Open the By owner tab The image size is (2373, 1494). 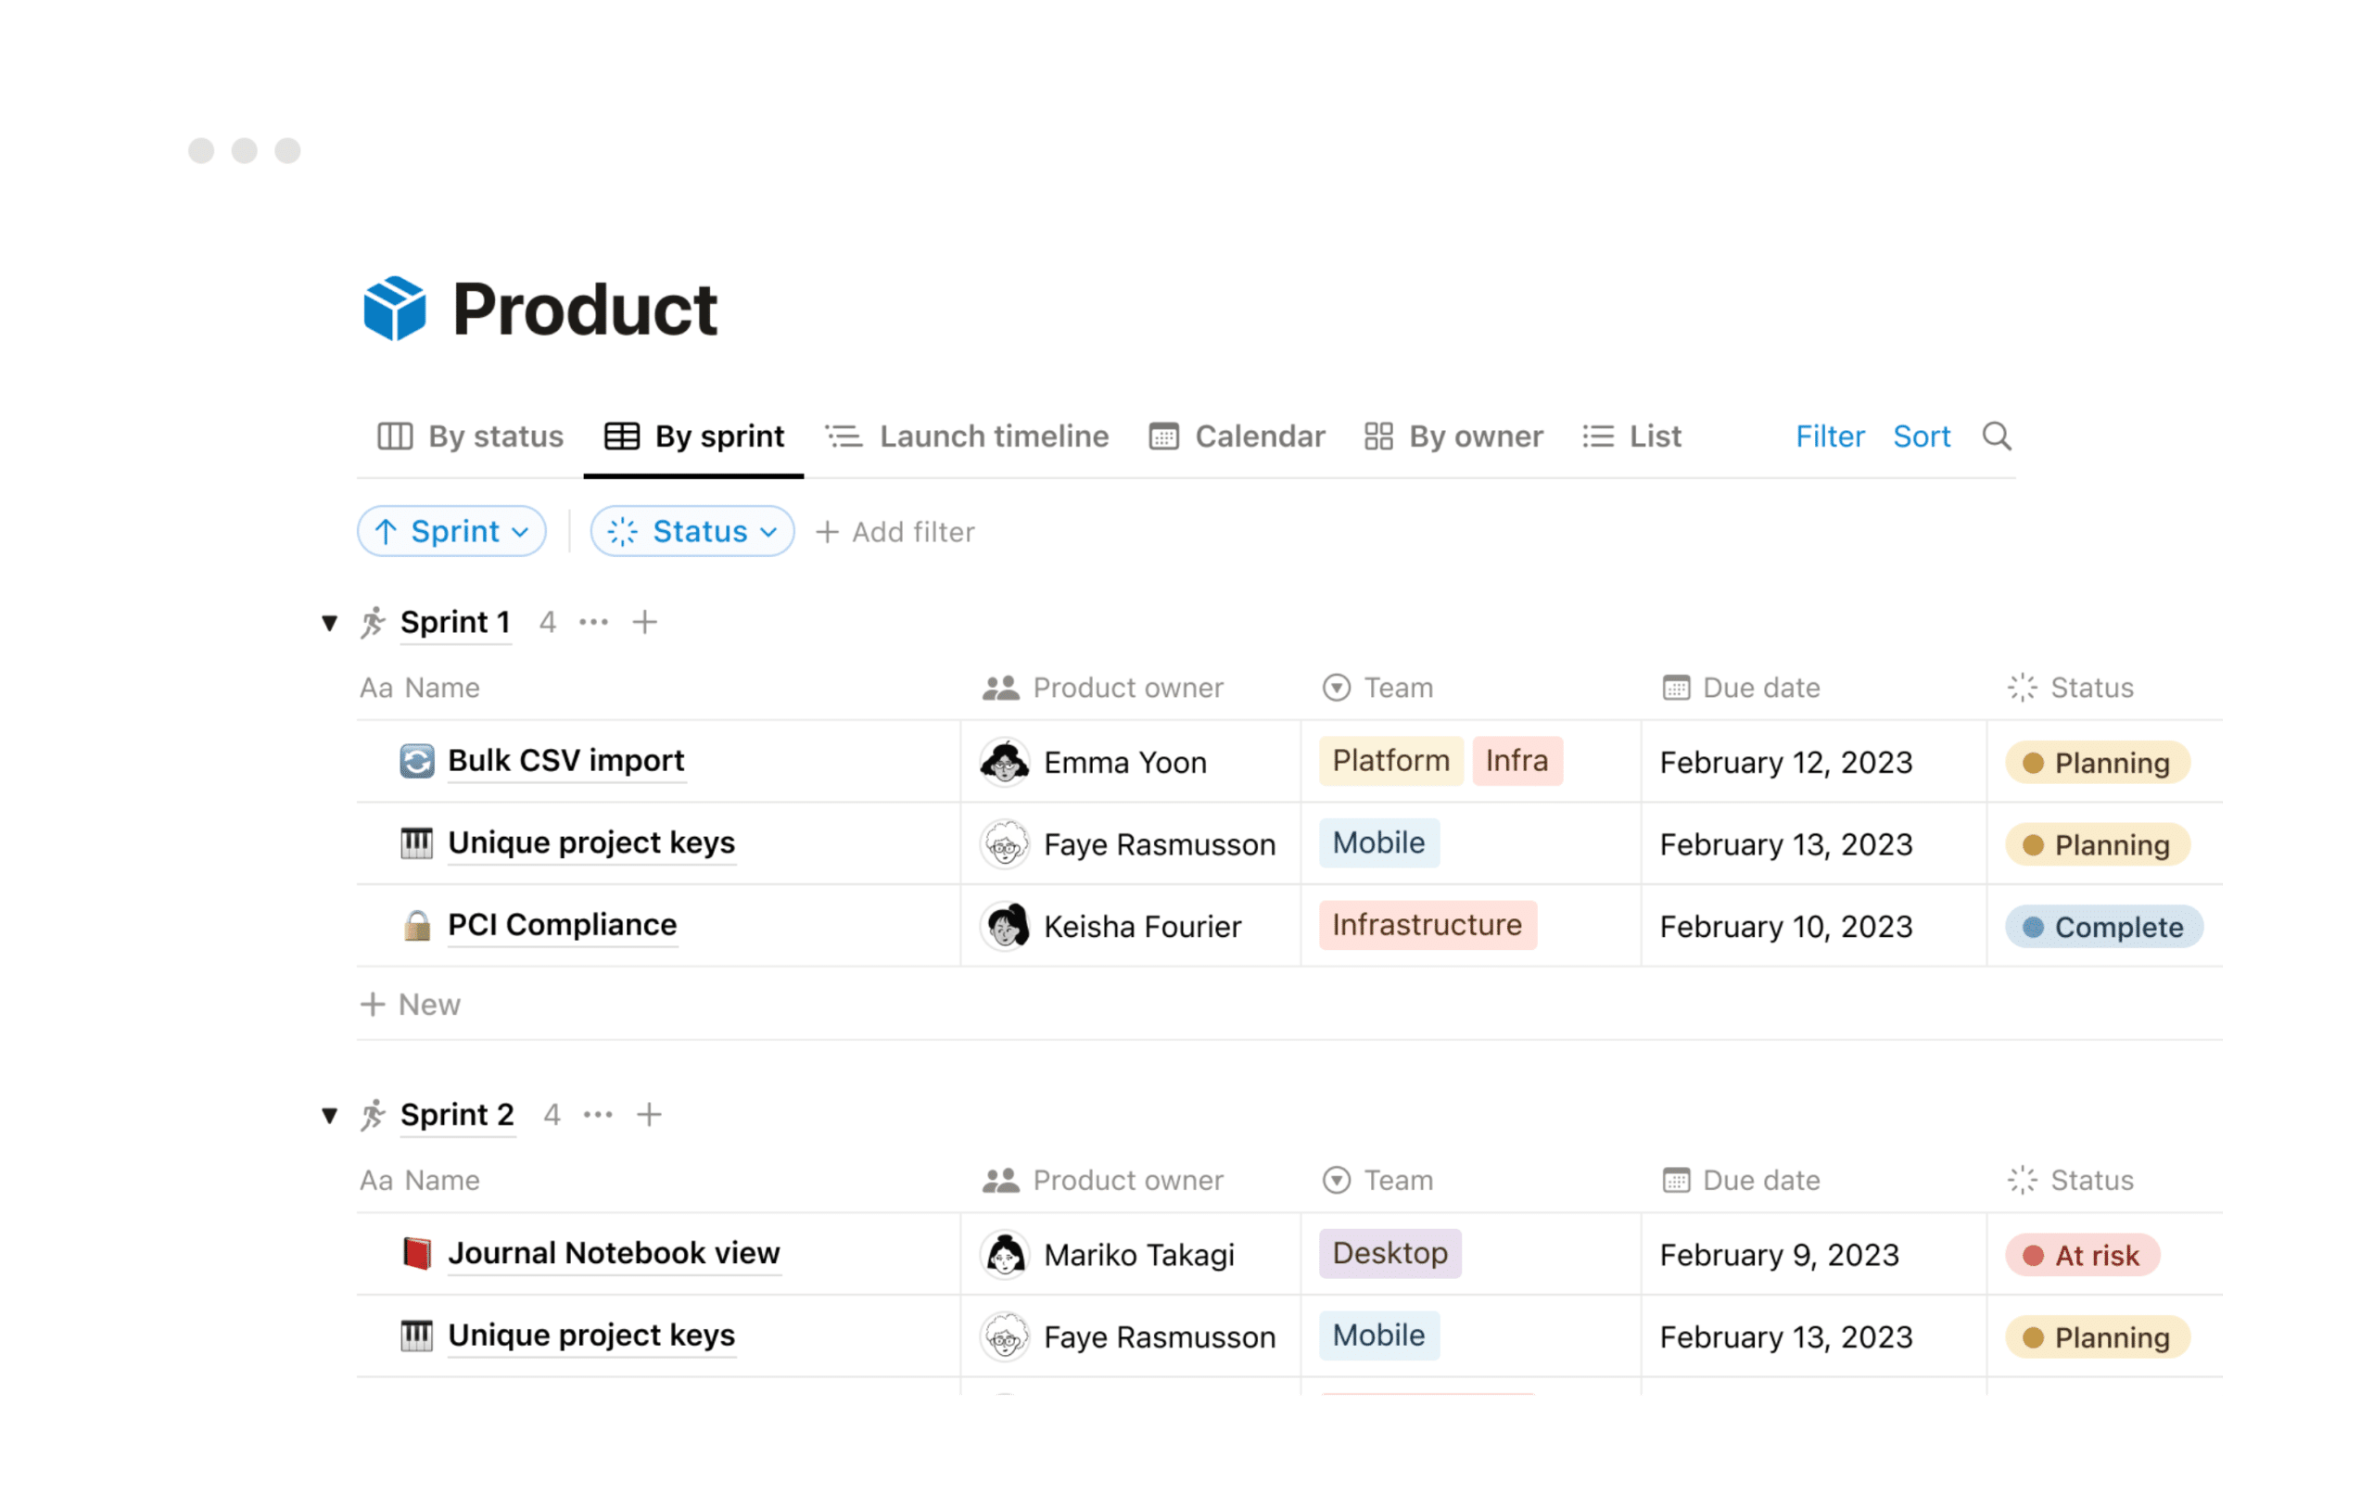[1453, 436]
